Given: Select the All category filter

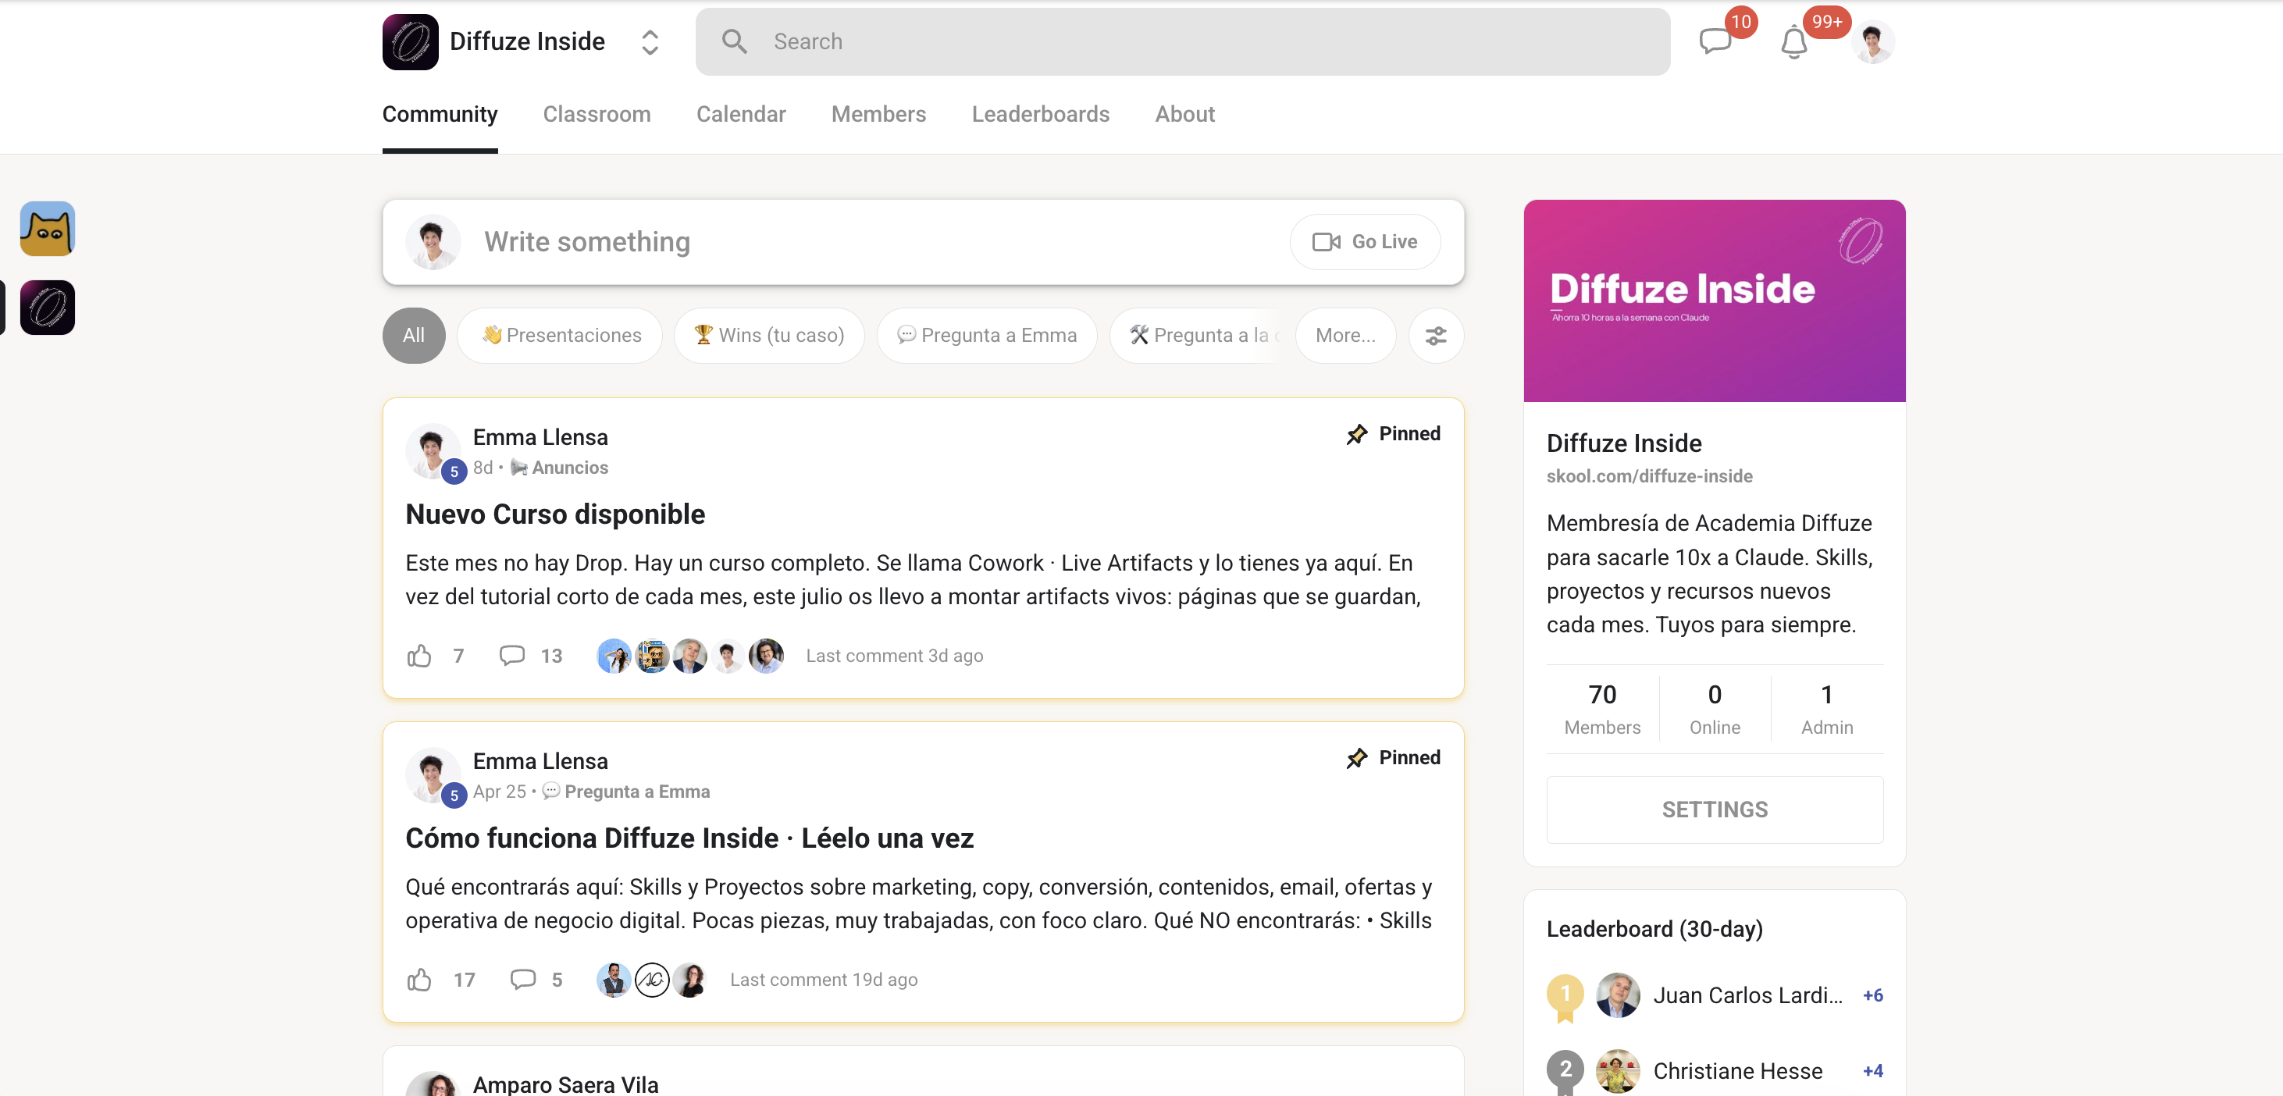Looking at the screenshot, I should (414, 336).
